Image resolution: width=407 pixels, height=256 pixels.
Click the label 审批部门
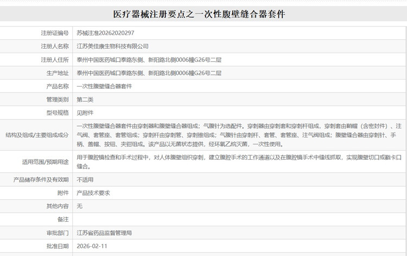point(58,233)
